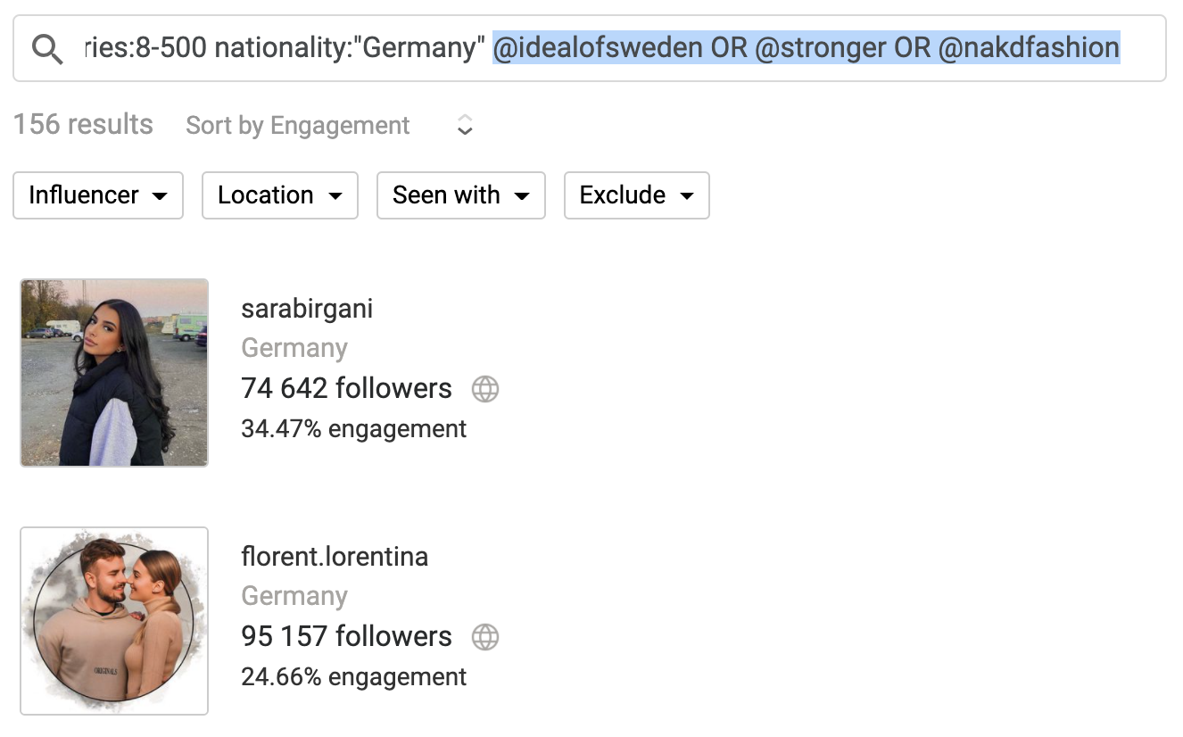
Task: Click the 156 results count
Action: 83,124
